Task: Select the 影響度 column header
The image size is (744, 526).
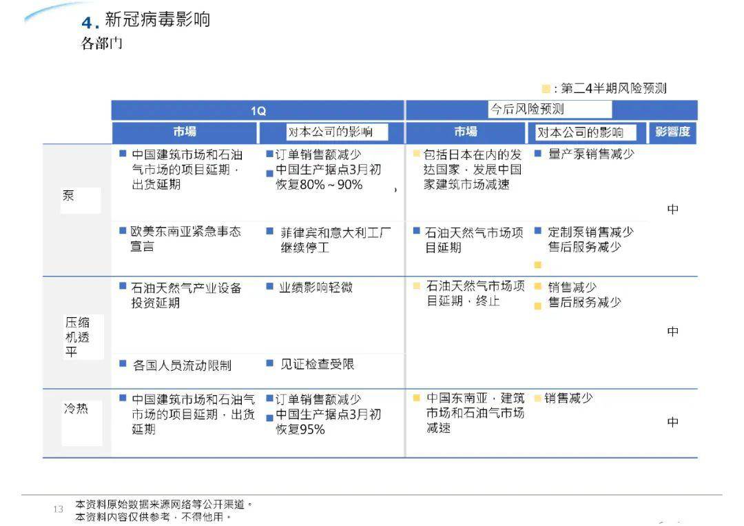Action: pyautogui.click(x=672, y=132)
